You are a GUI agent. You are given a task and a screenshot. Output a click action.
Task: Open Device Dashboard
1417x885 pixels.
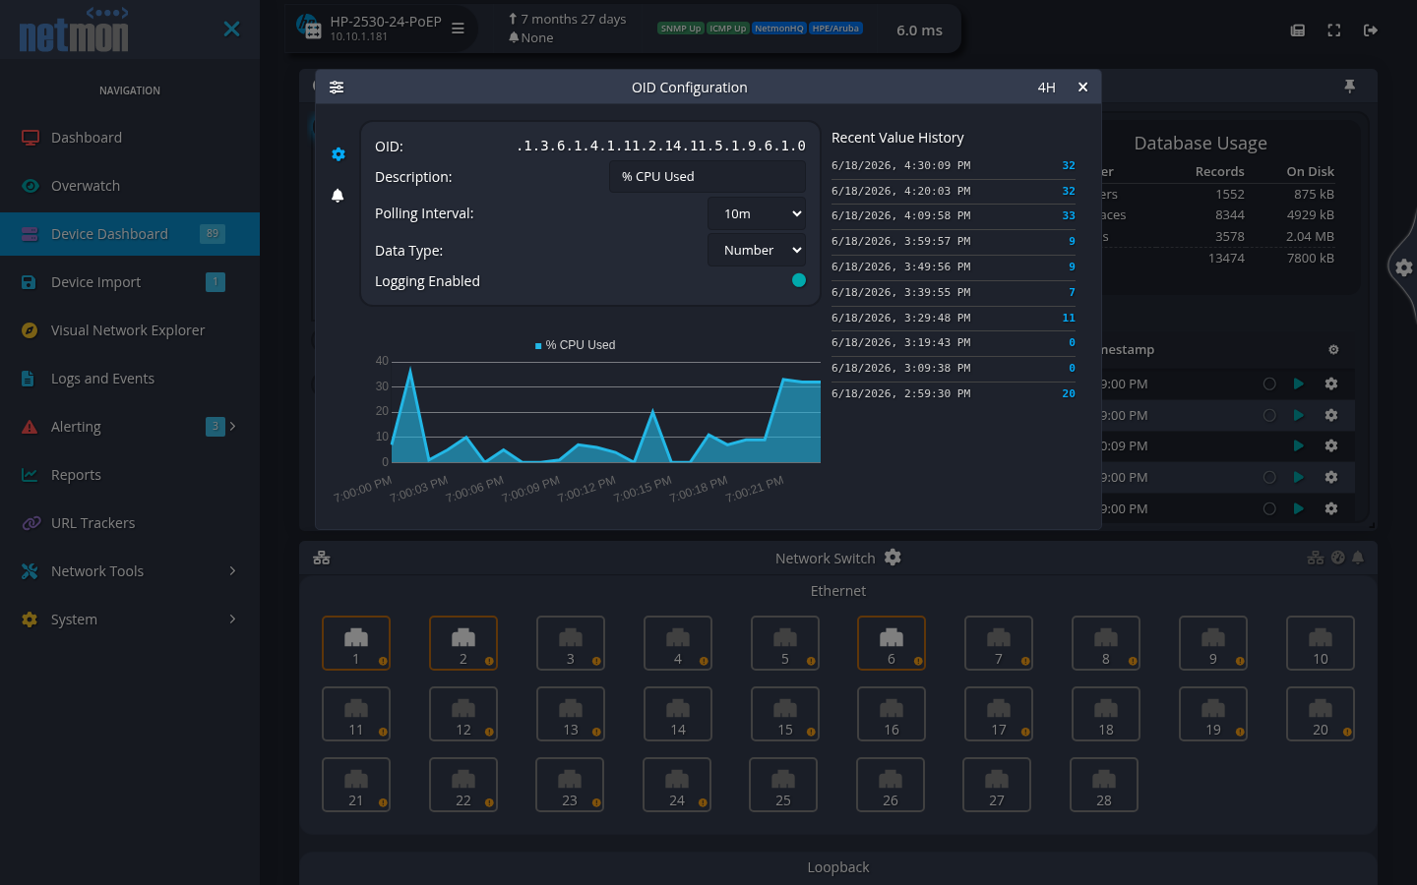[130, 234]
